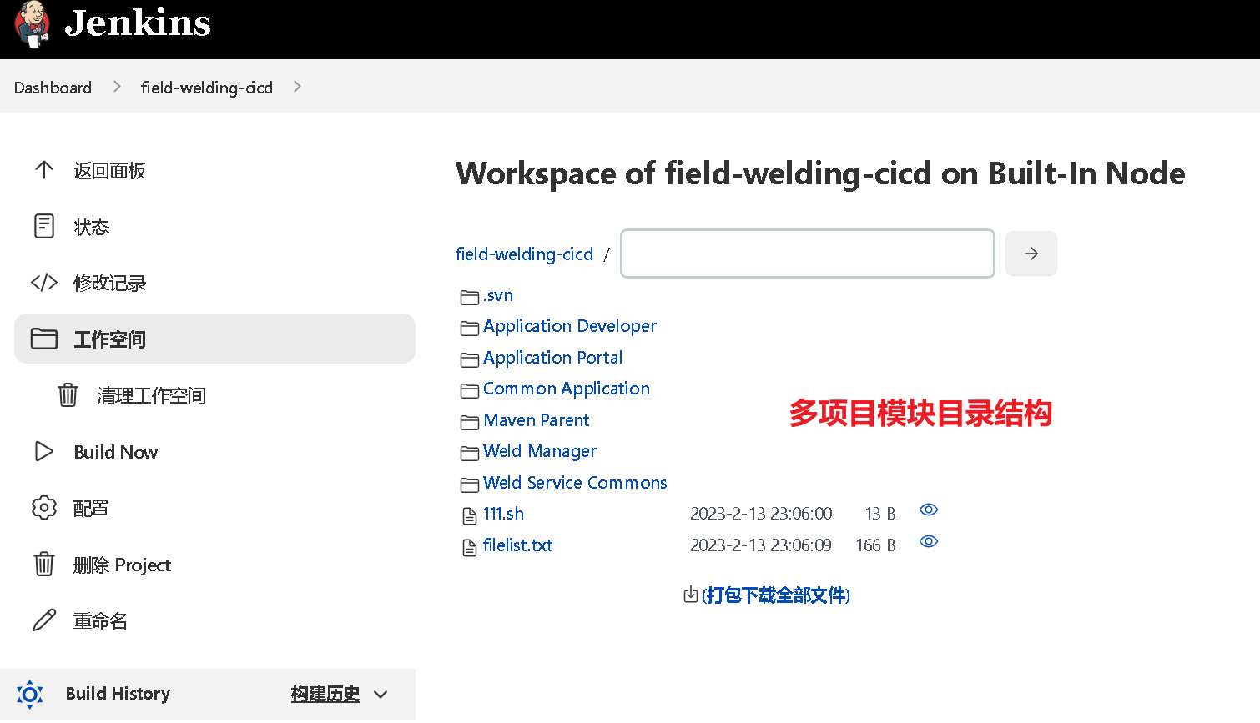Click the 111.sh timestamp 2023-2-13 23:06:00
The width and height of the screenshot is (1260, 723).
point(761,514)
